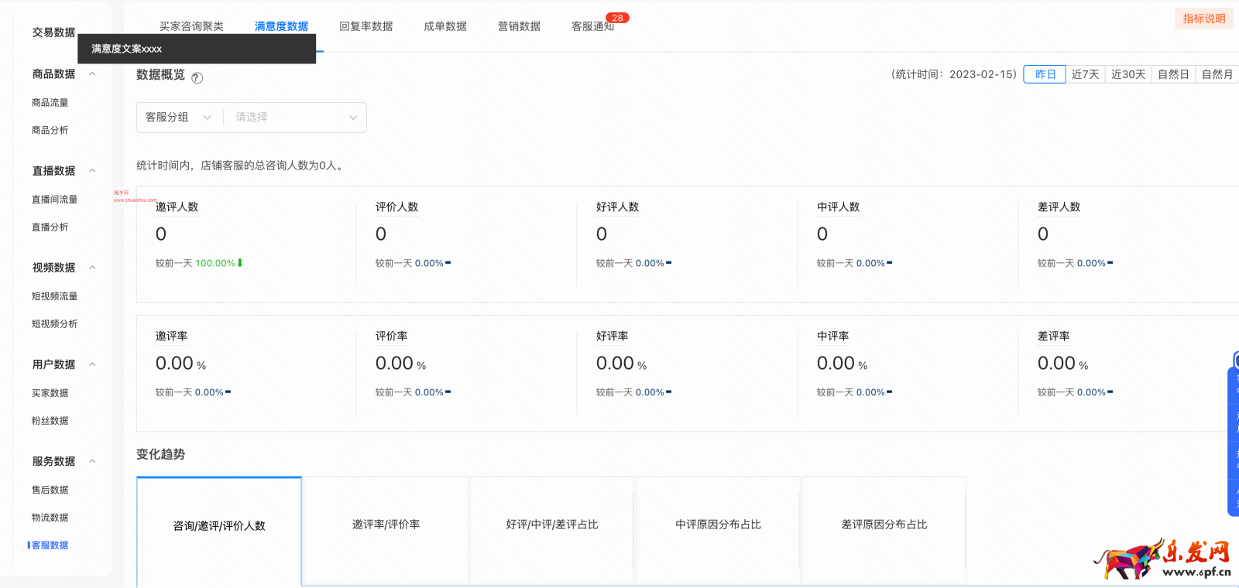Open 客服数据 in the sidebar
1239x588 pixels.
50,545
